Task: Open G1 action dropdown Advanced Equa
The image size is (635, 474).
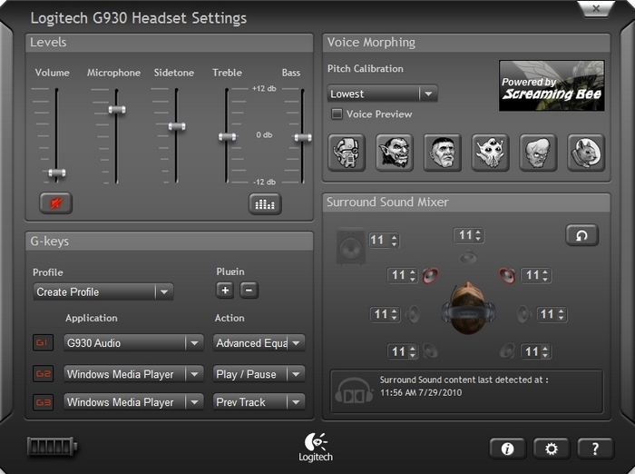Action: click(x=259, y=343)
